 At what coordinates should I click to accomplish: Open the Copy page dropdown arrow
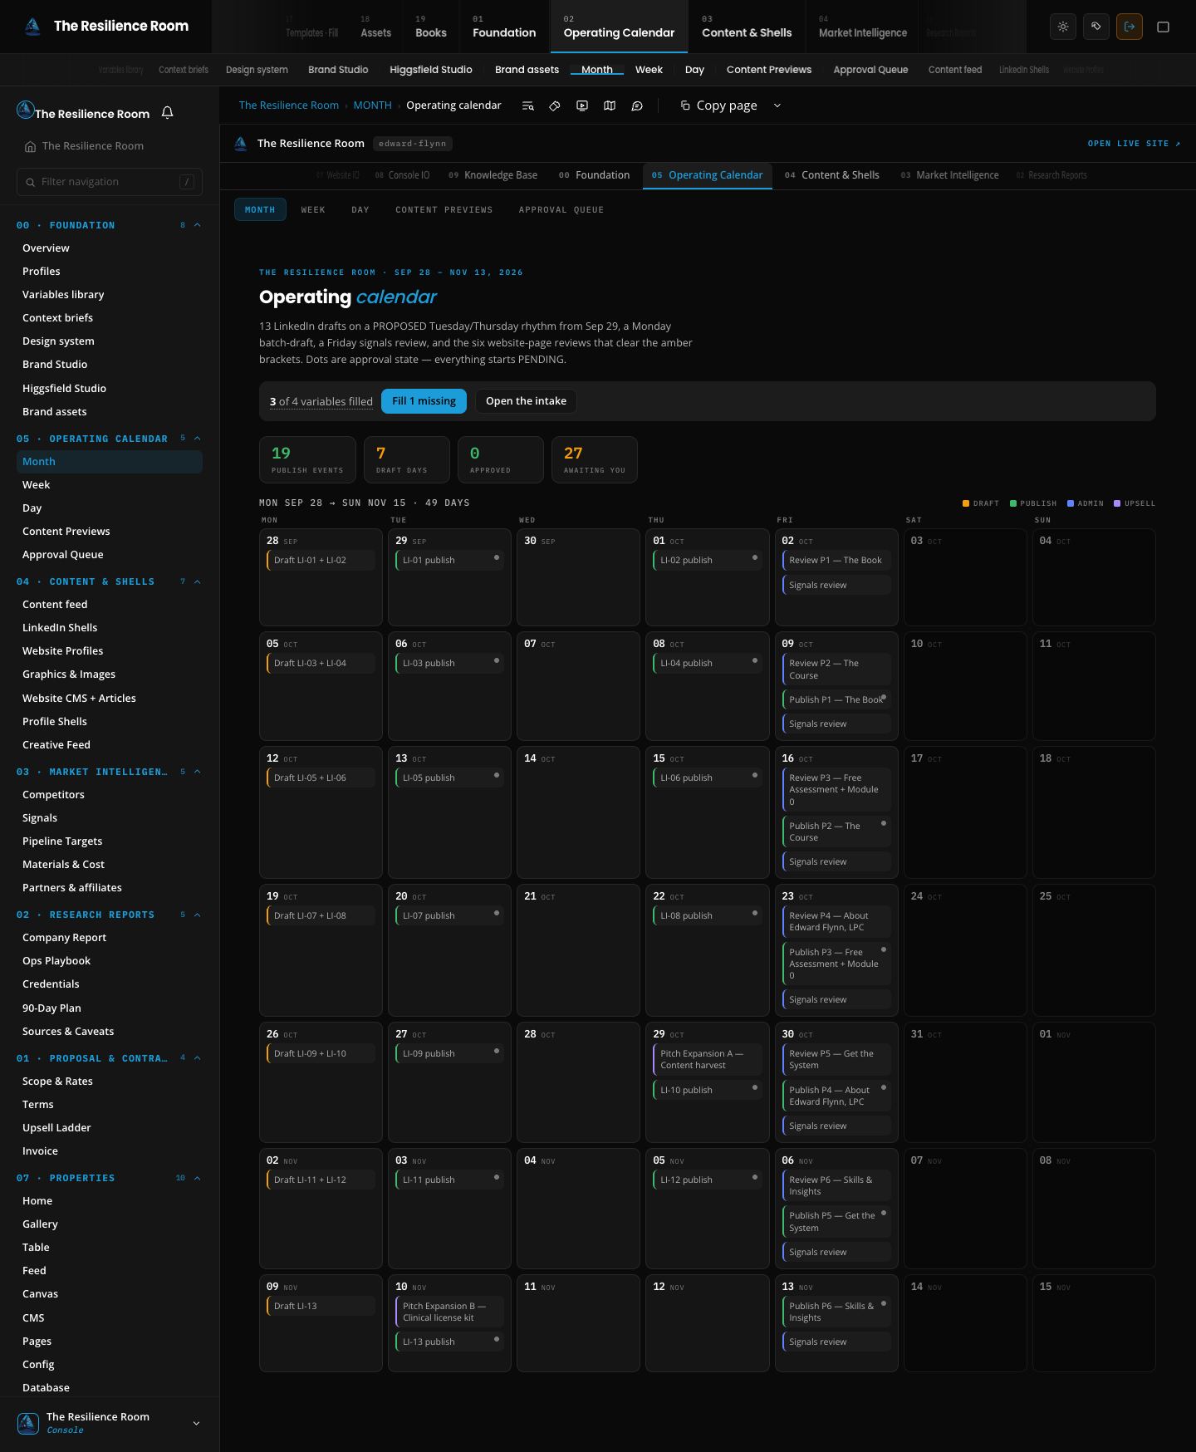click(x=777, y=105)
